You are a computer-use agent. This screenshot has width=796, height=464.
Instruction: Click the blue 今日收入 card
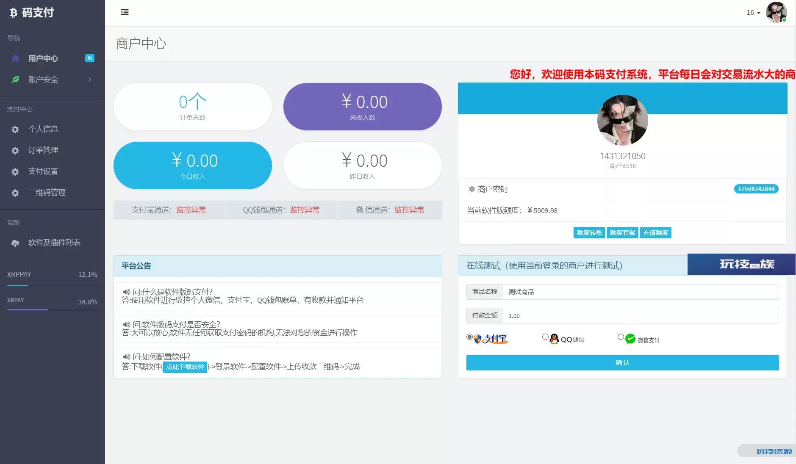pyautogui.click(x=193, y=166)
